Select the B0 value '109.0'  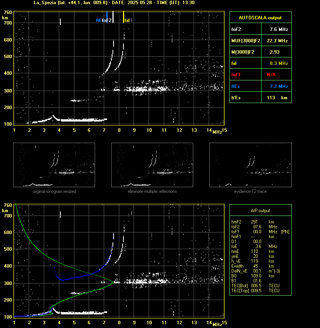256,276
